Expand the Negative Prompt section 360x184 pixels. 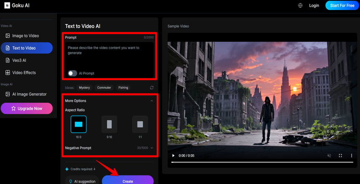tap(152, 148)
